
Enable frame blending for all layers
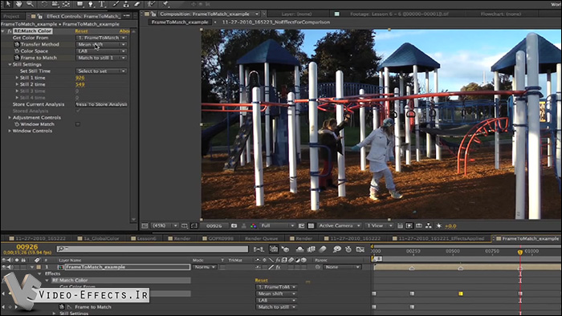tap(312, 249)
